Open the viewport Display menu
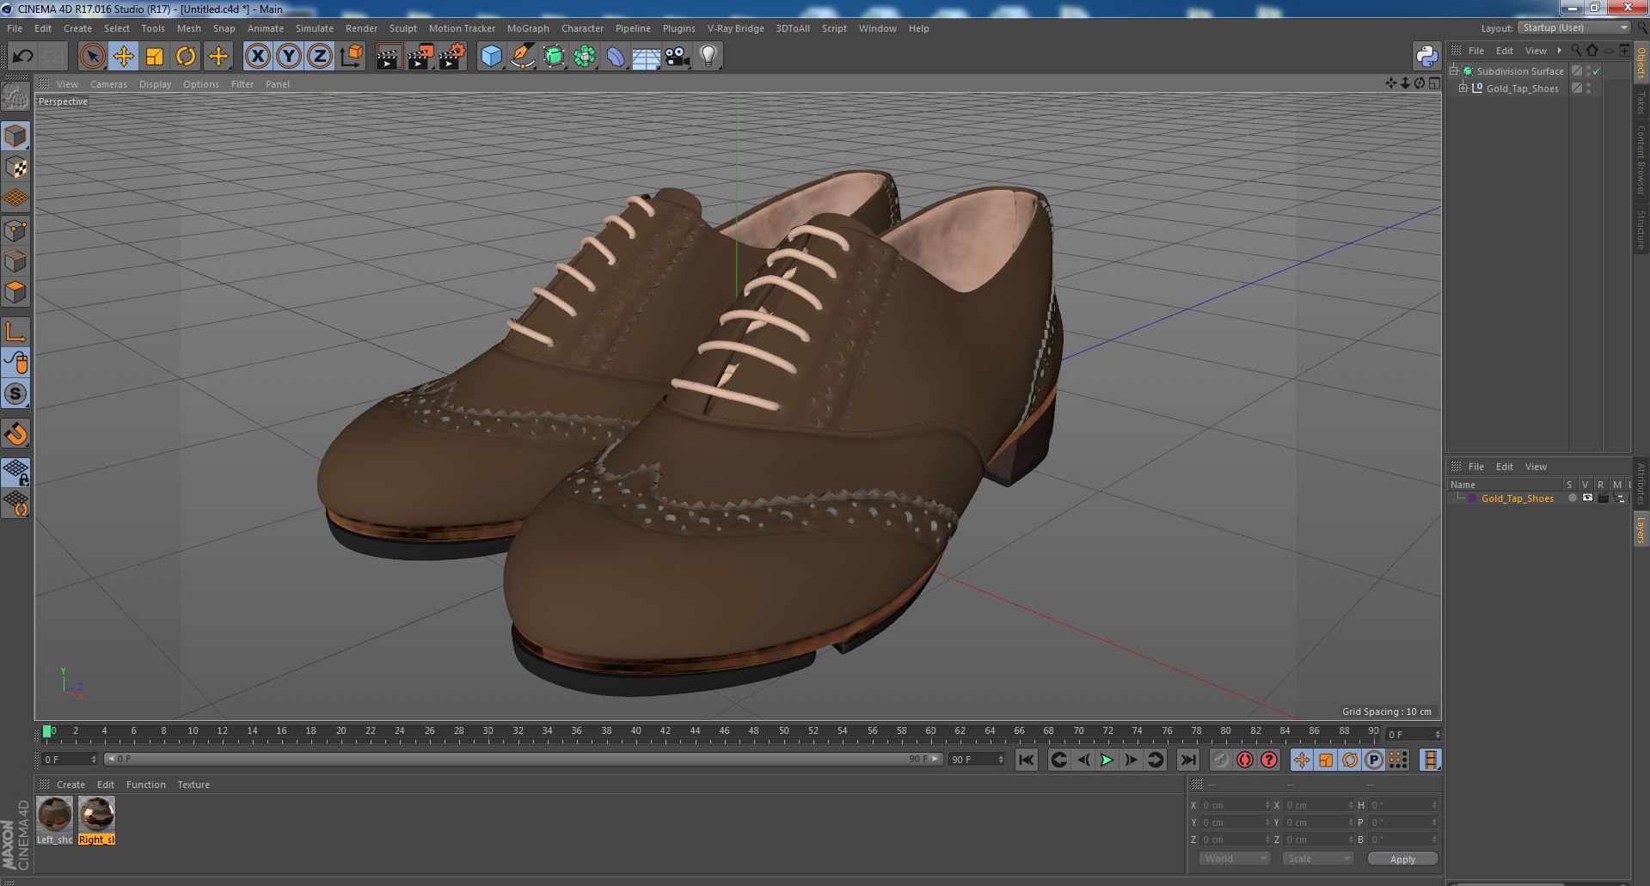The width and height of the screenshot is (1650, 886). pyautogui.click(x=155, y=84)
